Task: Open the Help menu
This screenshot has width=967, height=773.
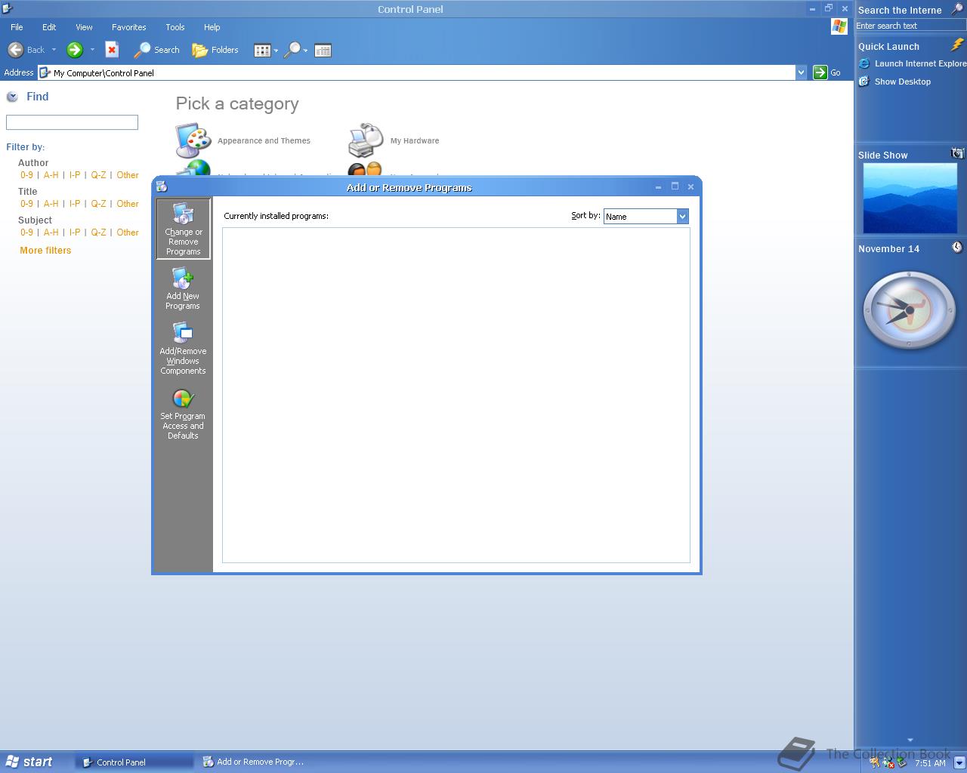Action: click(x=212, y=27)
